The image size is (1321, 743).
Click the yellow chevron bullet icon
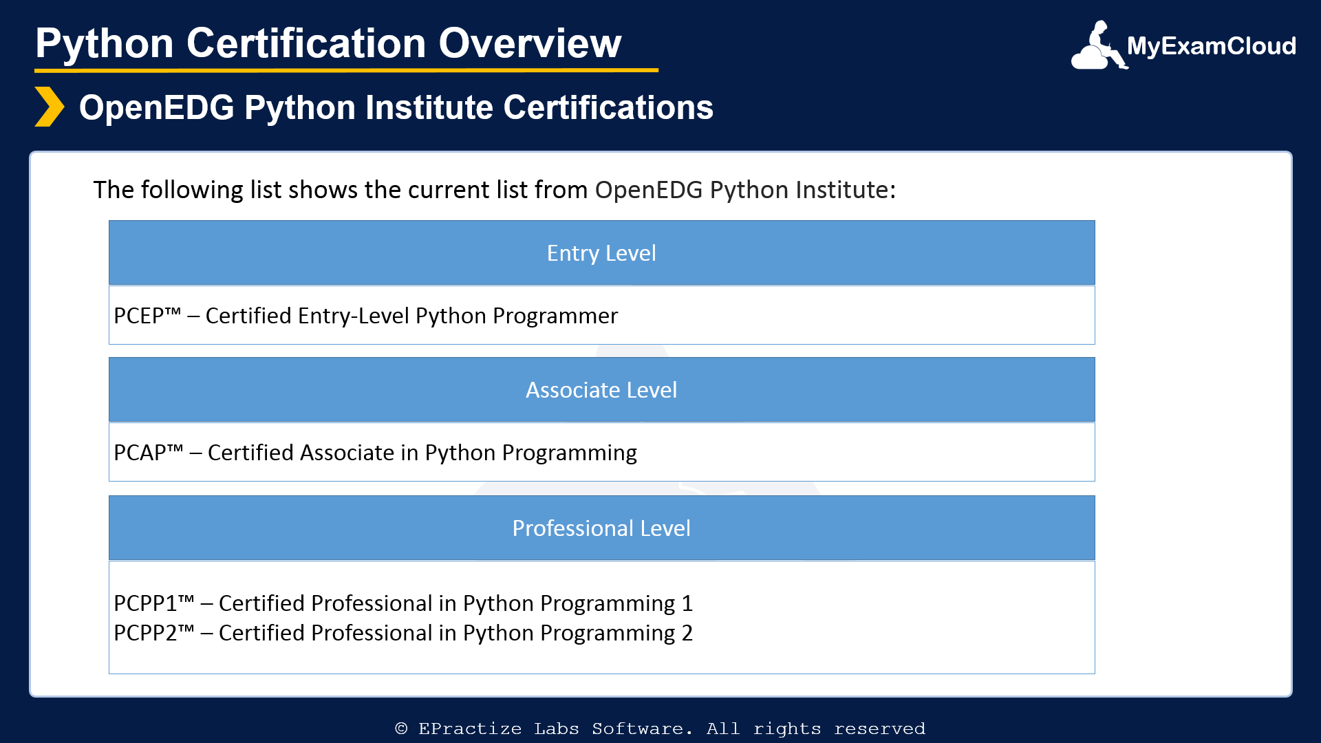50,107
